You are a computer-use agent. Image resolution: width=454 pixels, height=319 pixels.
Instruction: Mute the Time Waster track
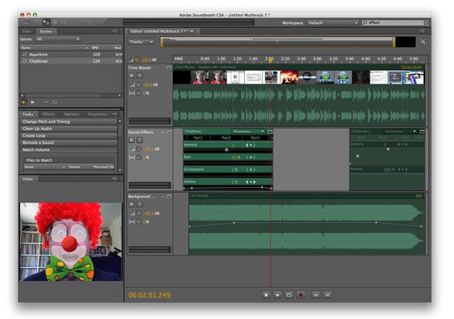coord(132,76)
